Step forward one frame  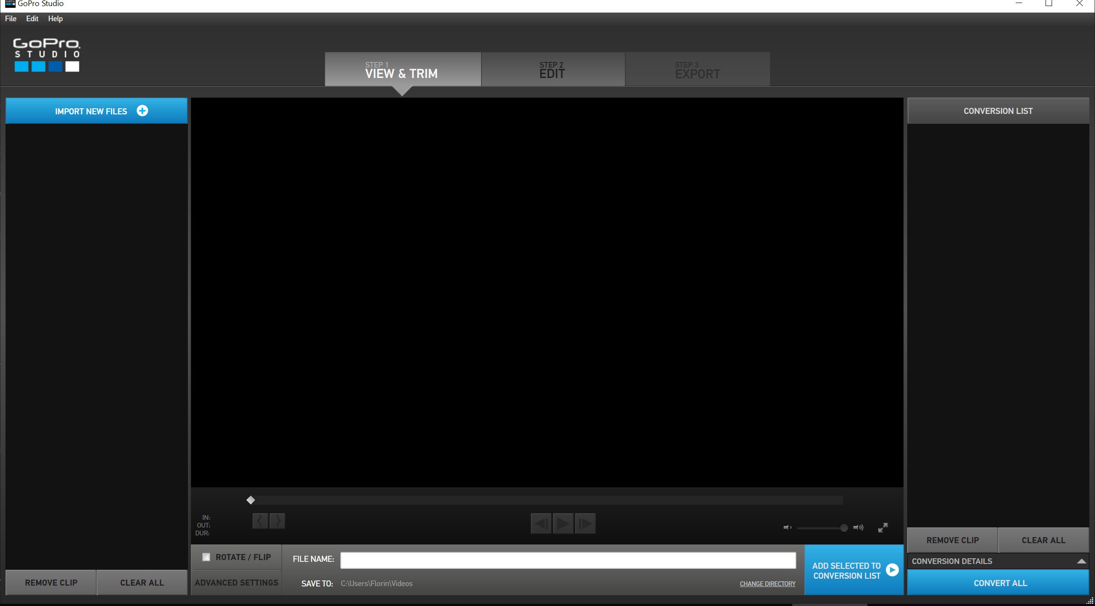click(585, 524)
